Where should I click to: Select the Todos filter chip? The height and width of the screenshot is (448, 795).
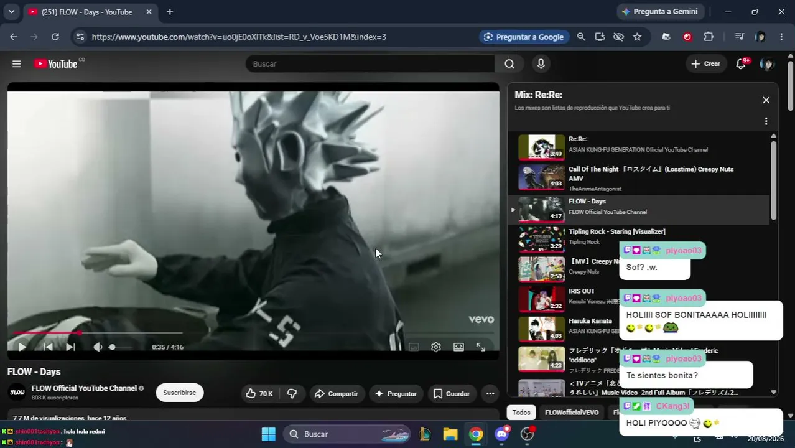pyautogui.click(x=521, y=413)
